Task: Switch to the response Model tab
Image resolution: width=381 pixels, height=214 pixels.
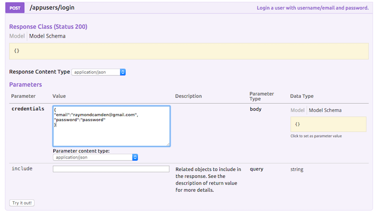Action: (17, 36)
